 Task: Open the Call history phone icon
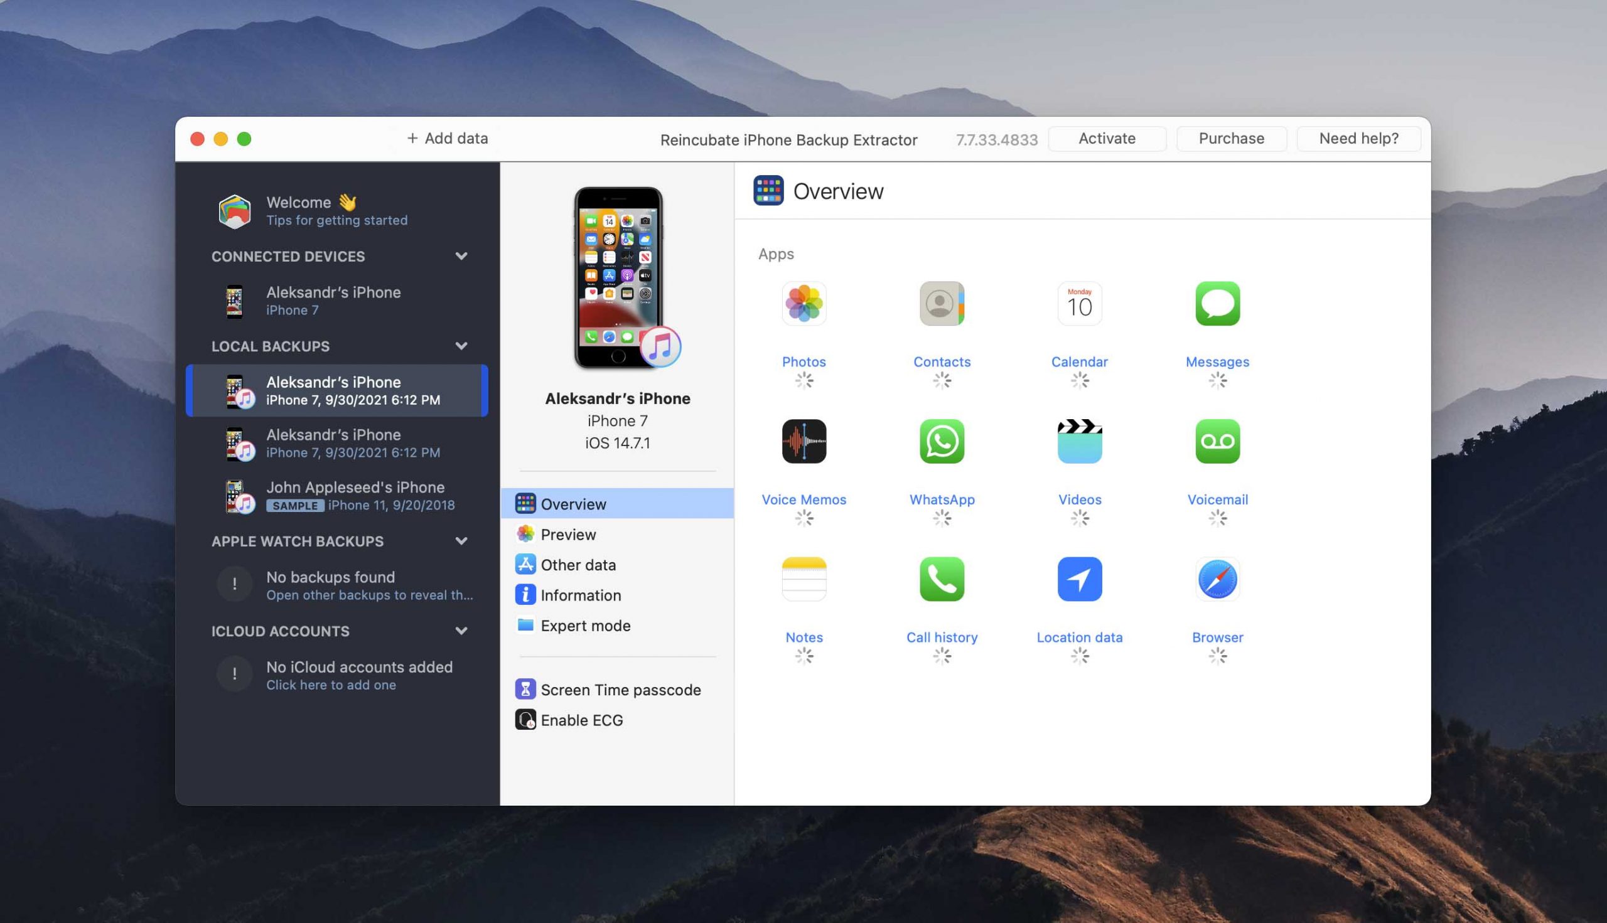pos(942,579)
